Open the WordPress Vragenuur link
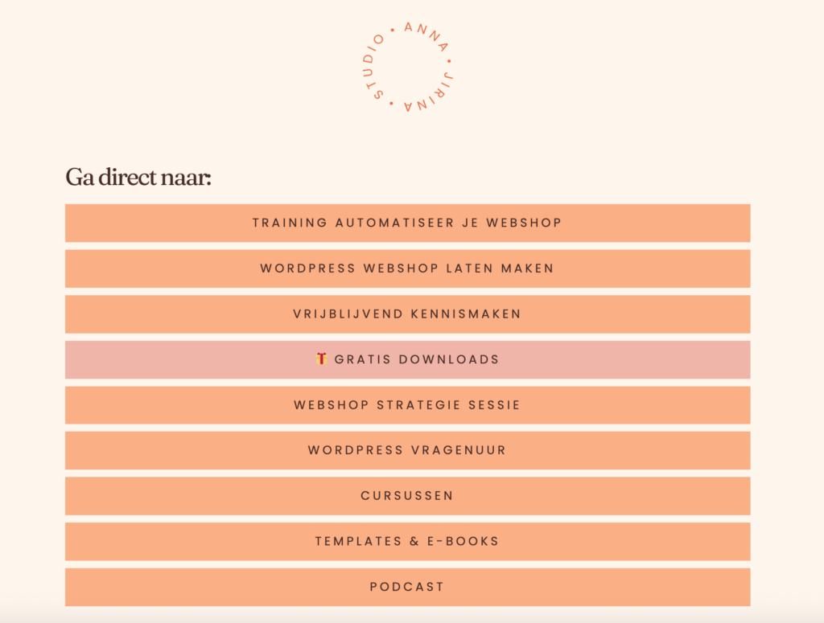 [x=407, y=450]
